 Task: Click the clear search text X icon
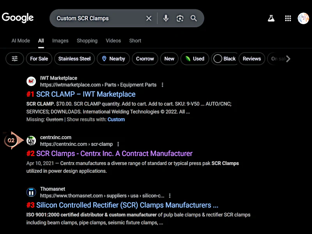click(x=149, y=18)
